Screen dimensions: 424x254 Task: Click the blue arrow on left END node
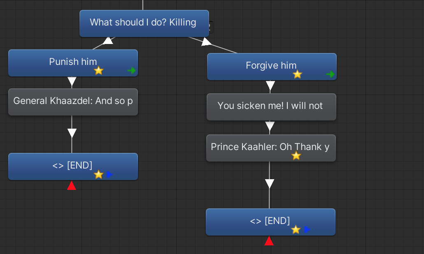click(x=109, y=174)
